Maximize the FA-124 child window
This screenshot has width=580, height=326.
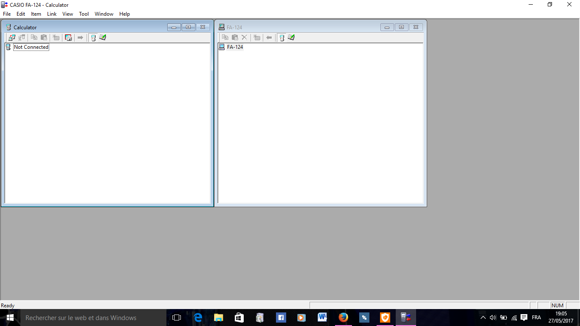pos(402,27)
